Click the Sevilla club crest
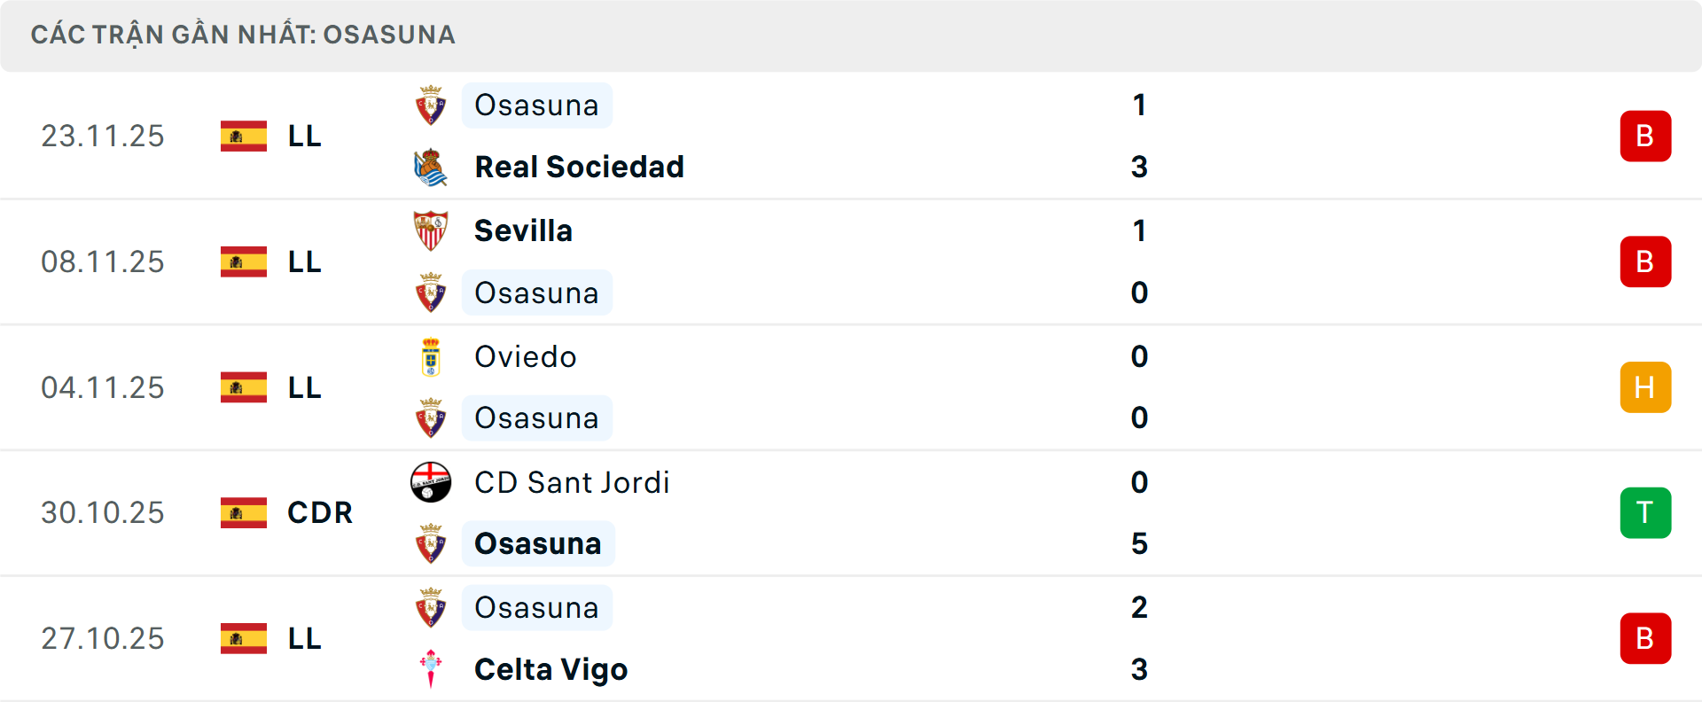 coord(431,230)
